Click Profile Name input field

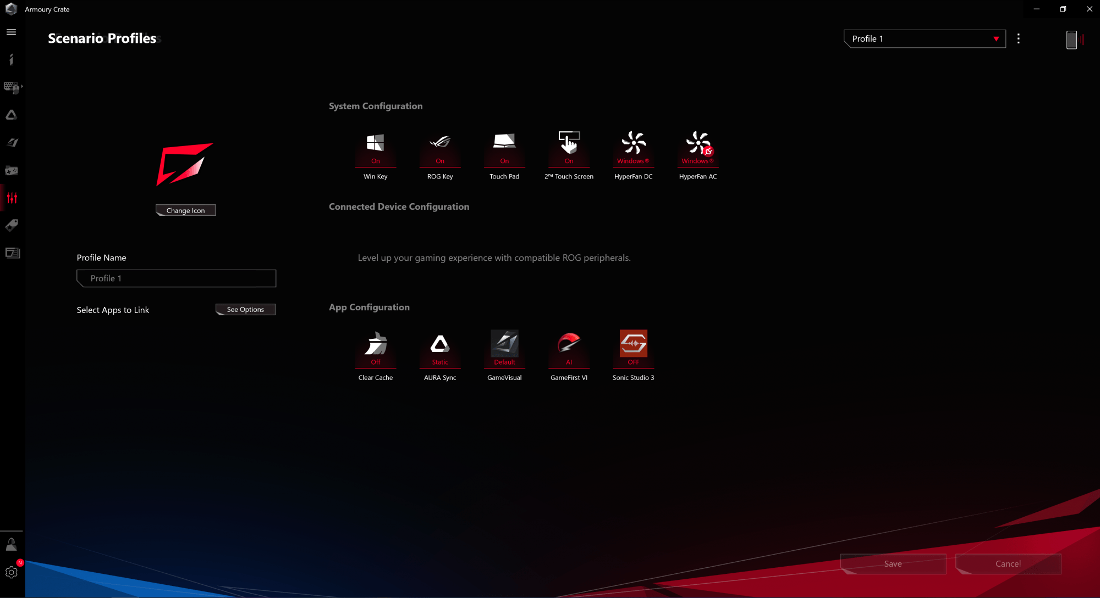tap(177, 278)
